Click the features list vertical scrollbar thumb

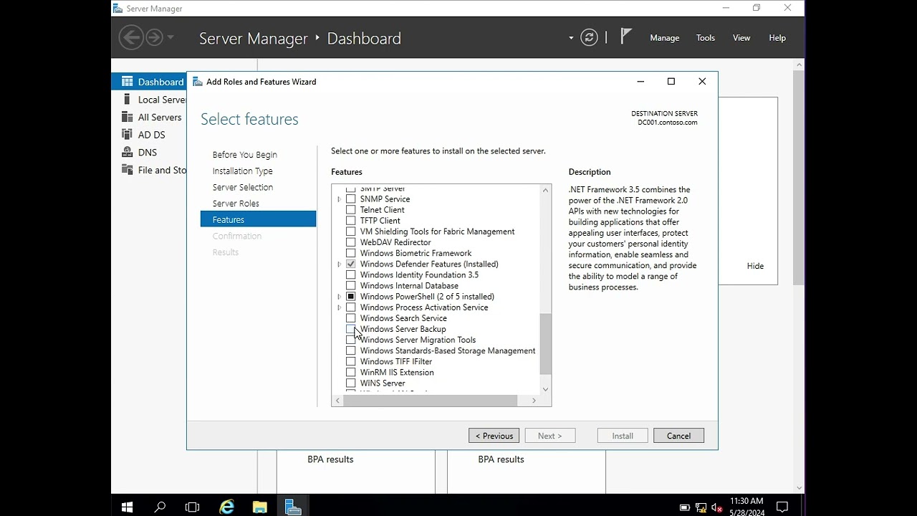[545, 344]
